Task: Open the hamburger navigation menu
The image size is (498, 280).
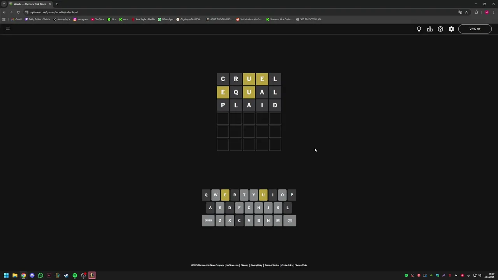Action: (x=7, y=29)
